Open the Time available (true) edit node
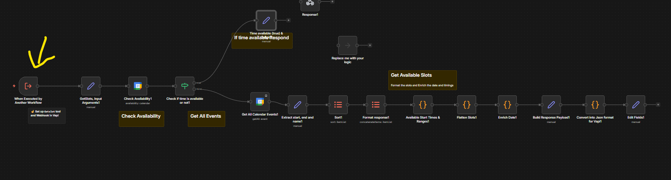Viewport: 671px width, 180px height. point(266,20)
